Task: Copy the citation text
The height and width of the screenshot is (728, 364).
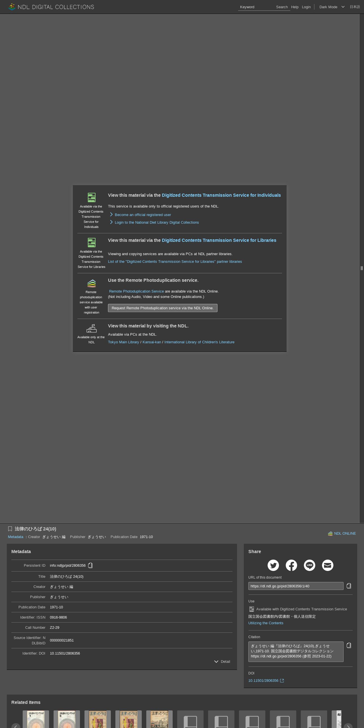Action: [349, 646]
